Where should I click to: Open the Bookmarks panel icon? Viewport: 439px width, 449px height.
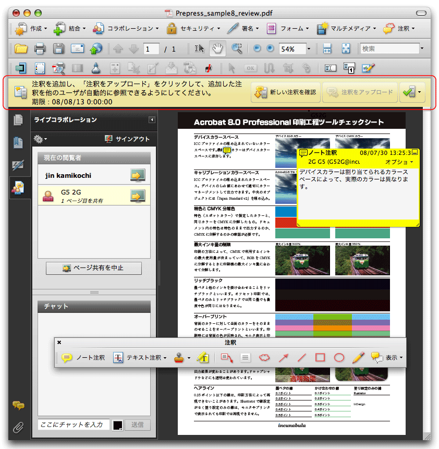click(x=18, y=142)
